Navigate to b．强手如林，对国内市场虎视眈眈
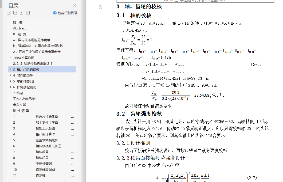Viewport: 283px width, 182px height. 38,46
